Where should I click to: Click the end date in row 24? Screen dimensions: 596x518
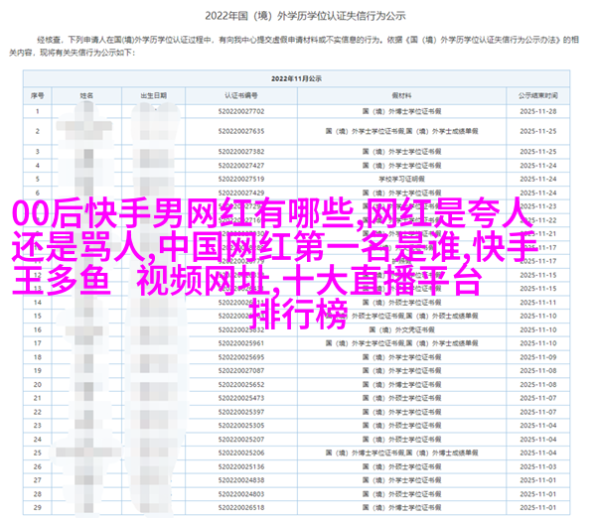[x=538, y=440]
